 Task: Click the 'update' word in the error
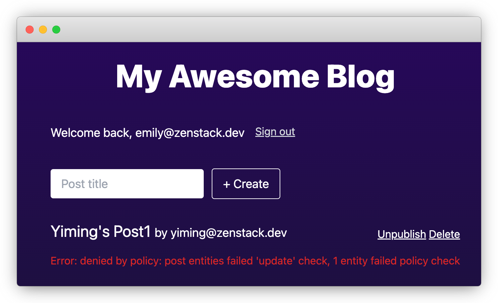click(x=275, y=261)
